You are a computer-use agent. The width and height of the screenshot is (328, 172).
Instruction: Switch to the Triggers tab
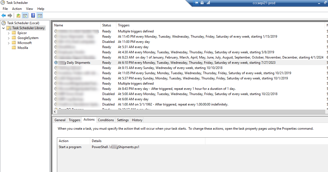75,120
